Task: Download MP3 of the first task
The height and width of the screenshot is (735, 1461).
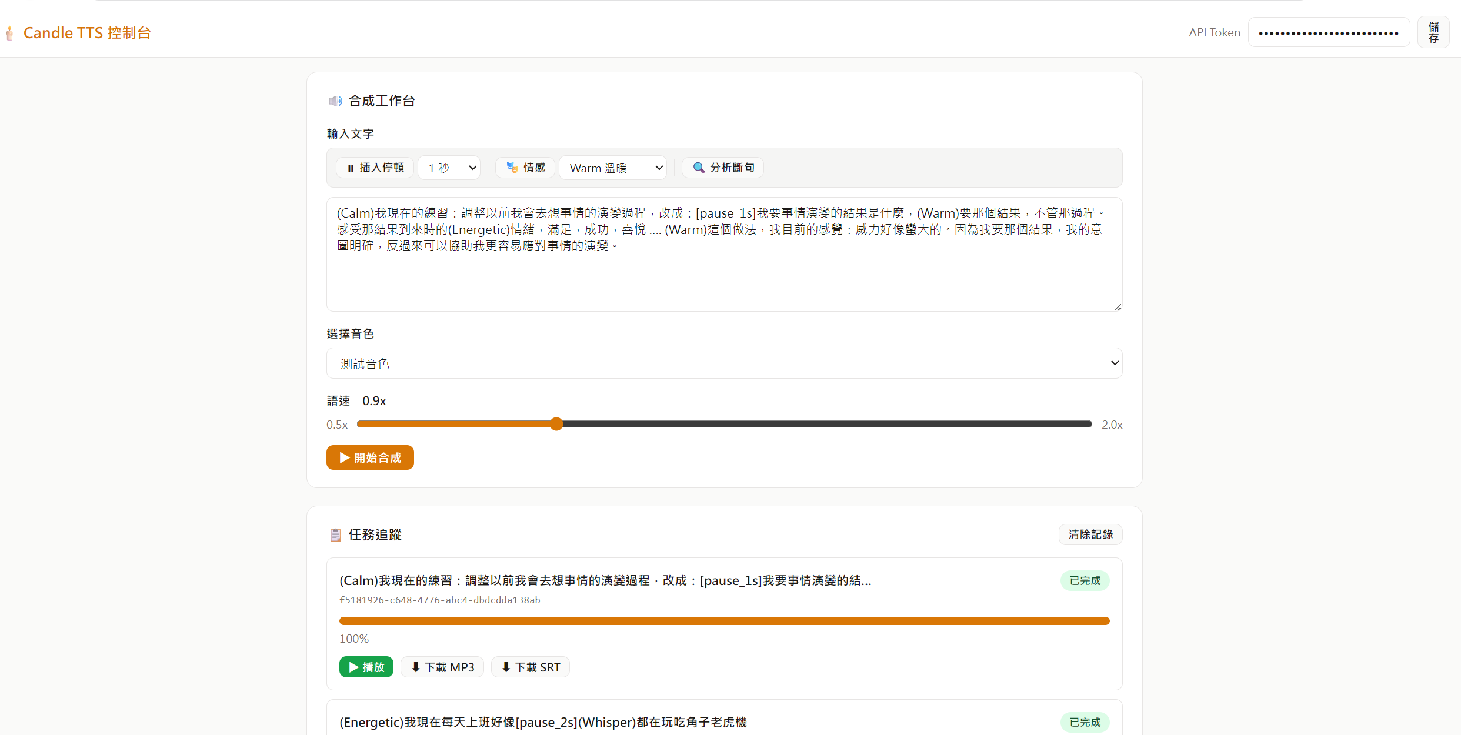Action: (442, 667)
